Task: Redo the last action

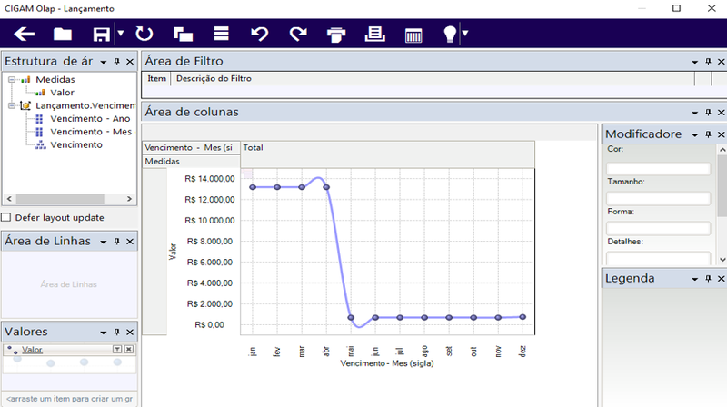Action: (x=298, y=34)
